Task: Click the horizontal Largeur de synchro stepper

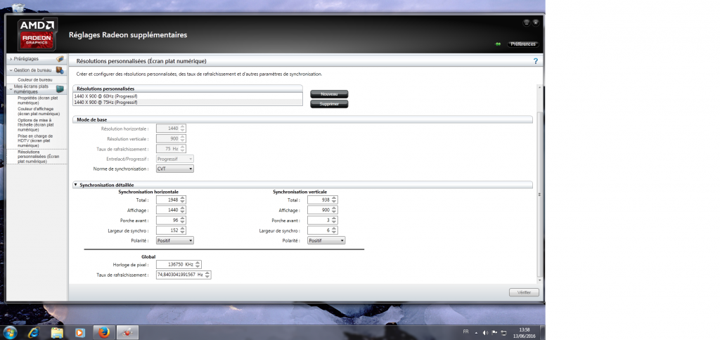Action: tap(183, 230)
